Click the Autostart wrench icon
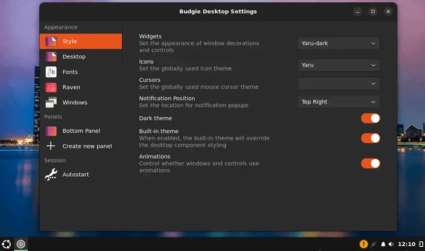This screenshot has height=251, width=425. pos(51,175)
